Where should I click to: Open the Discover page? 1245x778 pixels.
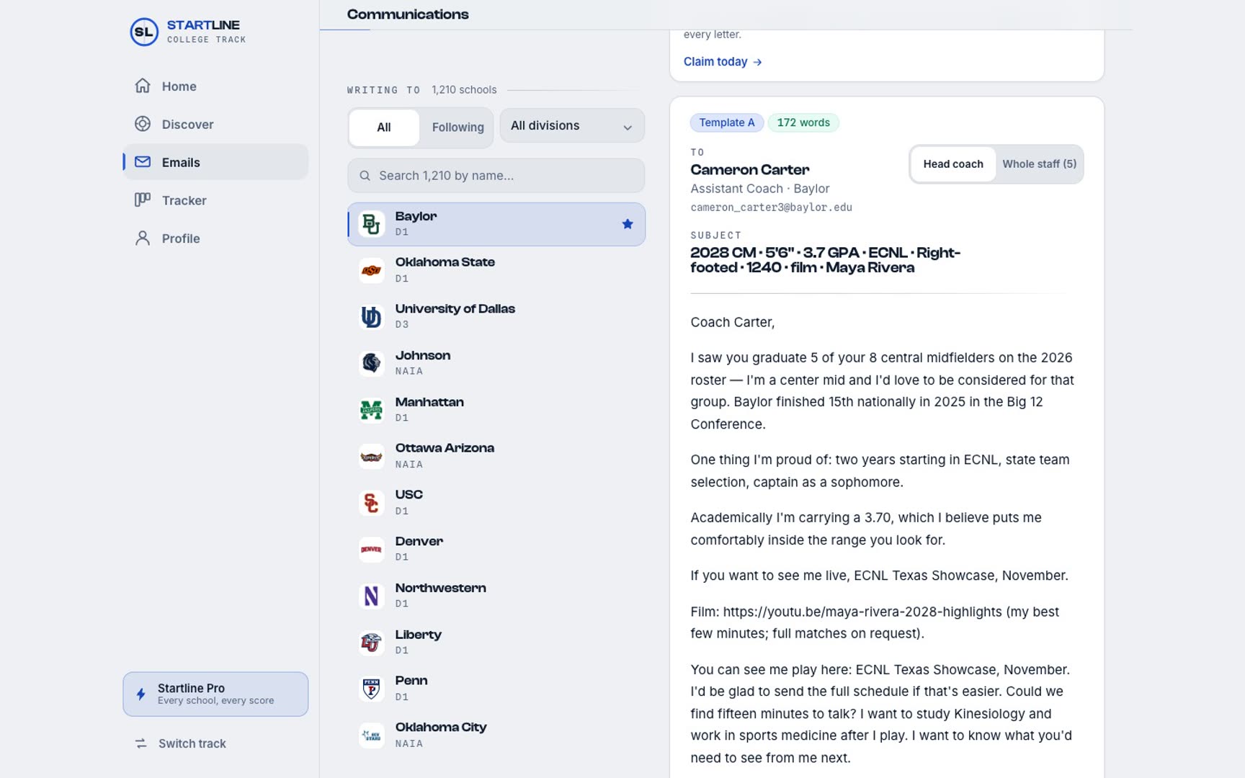pos(215,125)
